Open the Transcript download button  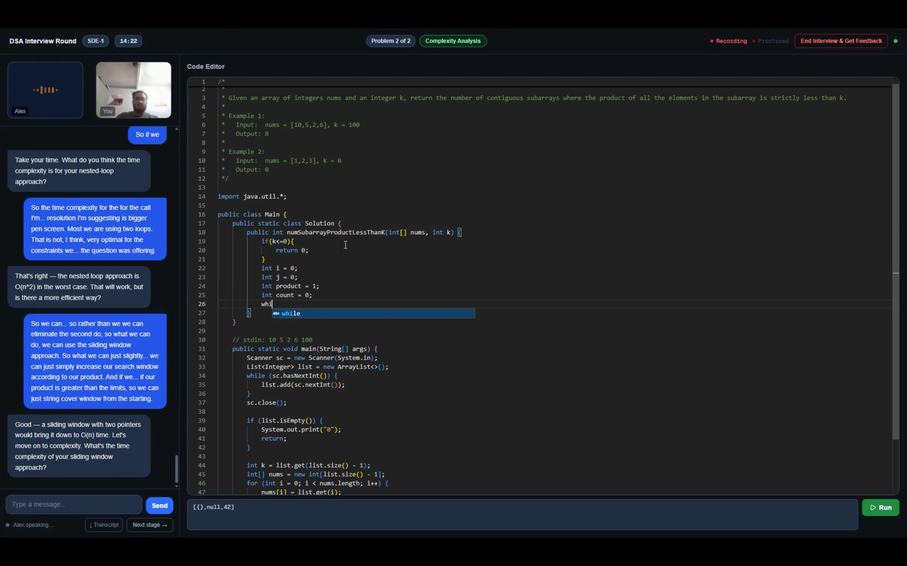point(104,525)
